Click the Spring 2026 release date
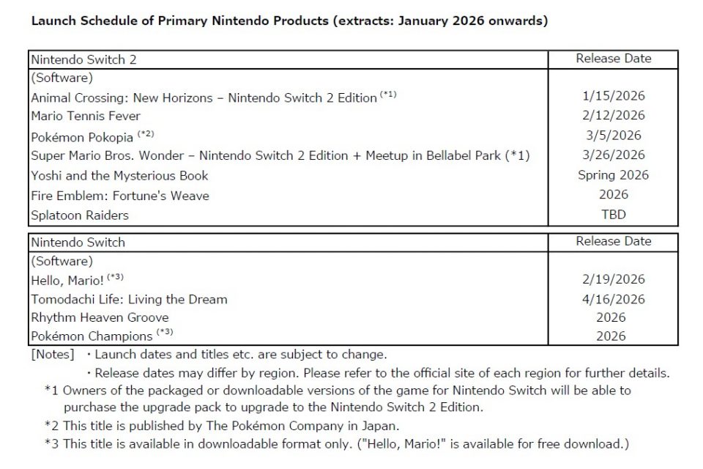The height and width of the screenshot is (469, 703). [x=613, y=175]
